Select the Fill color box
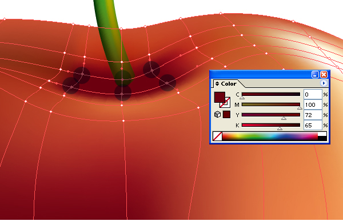Viewport: 343px width, 221px height. tap(220, 97)
